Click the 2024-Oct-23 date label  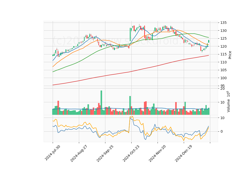(x=131, y=153)
